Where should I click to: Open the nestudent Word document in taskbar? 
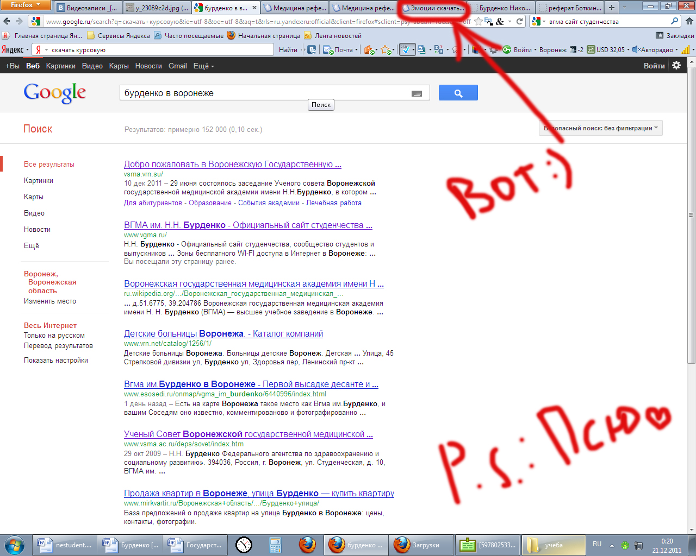point(65,545)
